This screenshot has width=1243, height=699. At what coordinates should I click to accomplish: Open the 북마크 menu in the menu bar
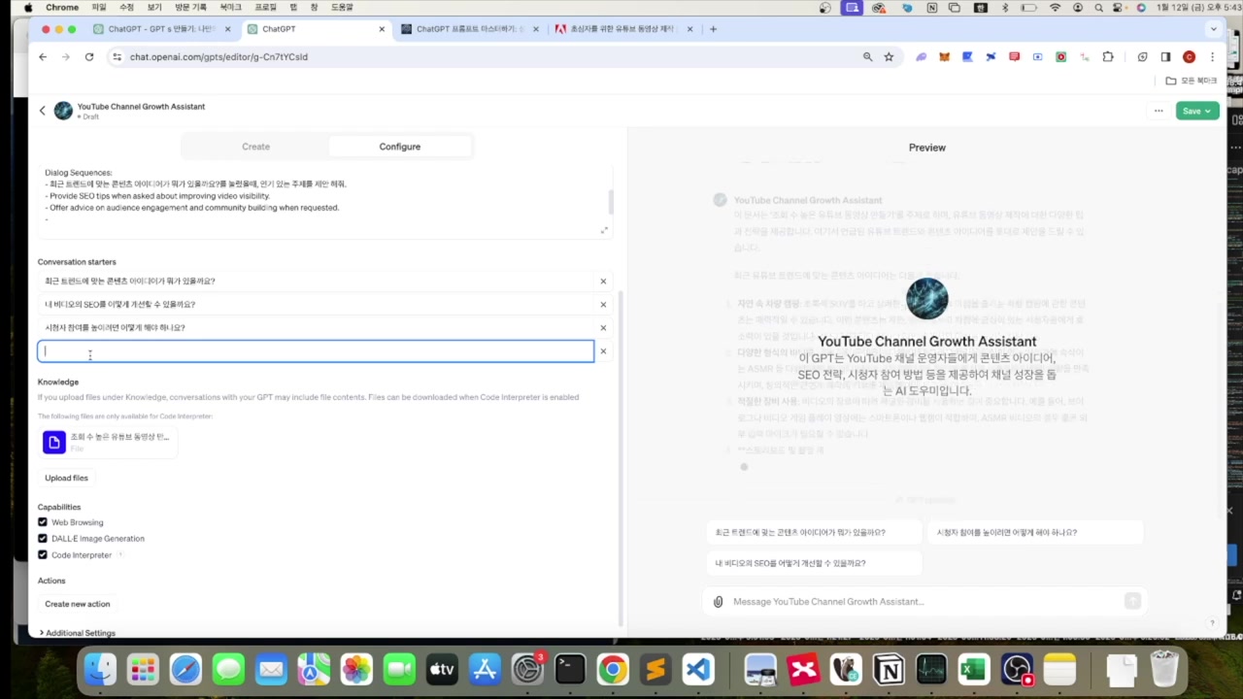point(230,7)
